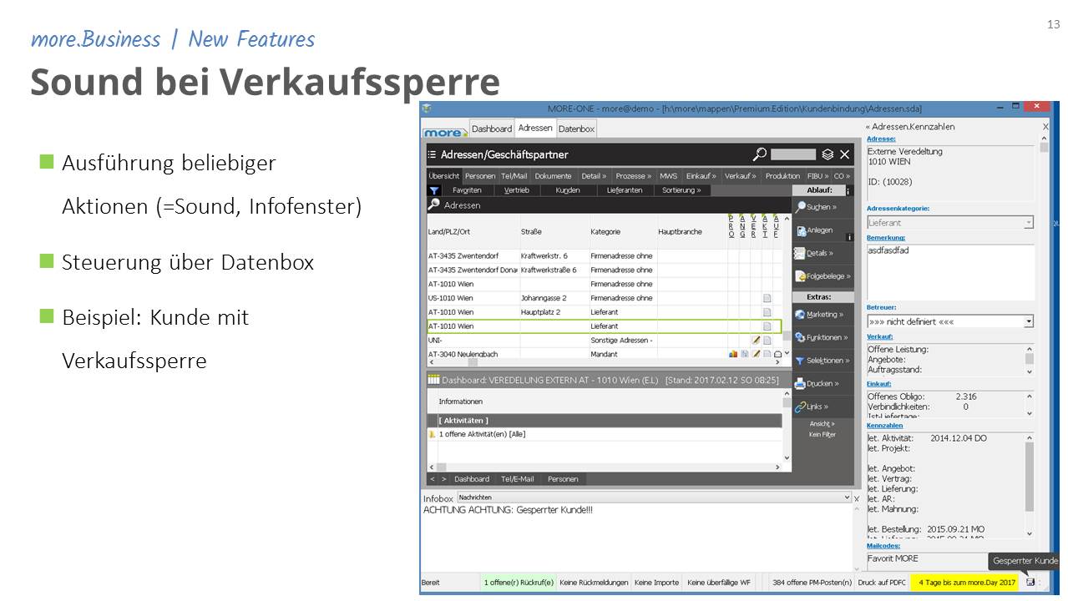Close the Adressen/Geschäftspartner panel with X

click(845, 154)
